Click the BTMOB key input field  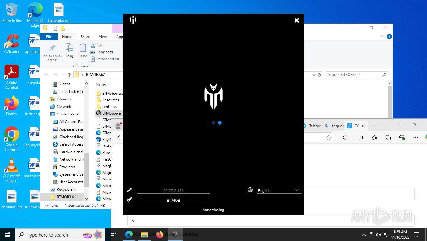173,200
